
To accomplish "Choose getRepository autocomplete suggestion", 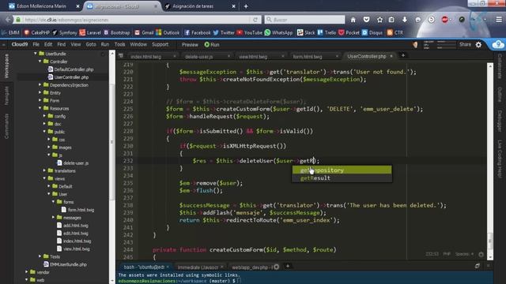I will [x=342, y=170].
